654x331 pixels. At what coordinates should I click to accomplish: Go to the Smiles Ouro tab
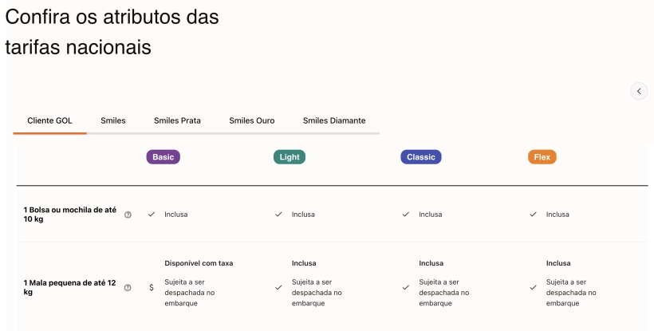[252, 120]
